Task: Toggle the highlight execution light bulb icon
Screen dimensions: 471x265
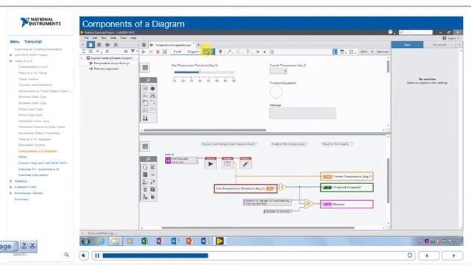Action: pos(221,52)
